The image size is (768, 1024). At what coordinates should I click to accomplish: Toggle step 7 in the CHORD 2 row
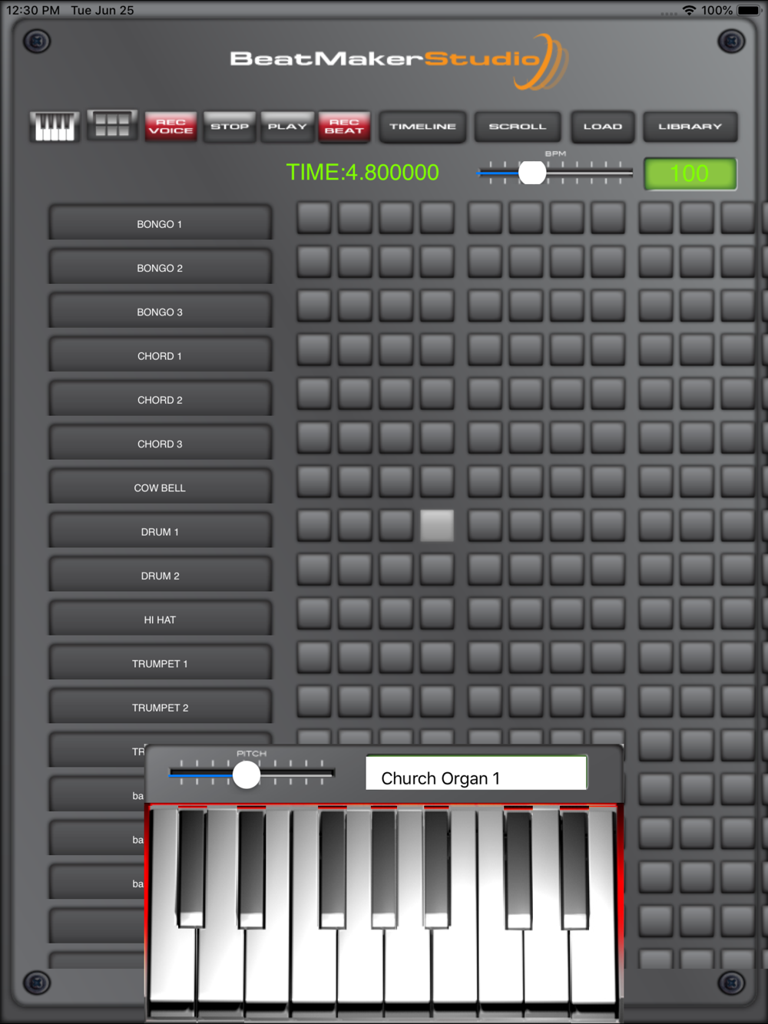coord(567,394)
